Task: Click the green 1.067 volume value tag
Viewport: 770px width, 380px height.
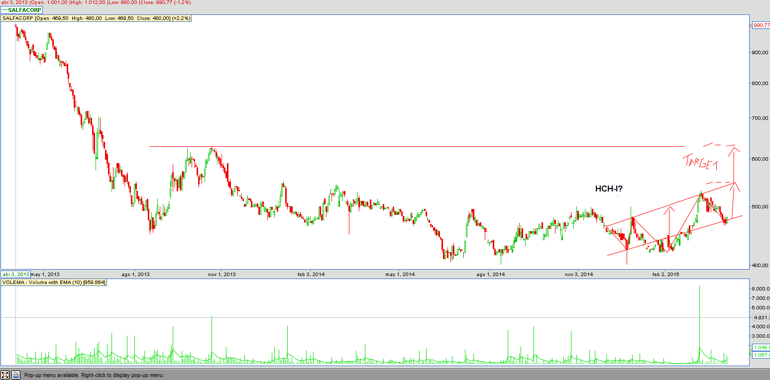Action: click(x=762, y=355)
